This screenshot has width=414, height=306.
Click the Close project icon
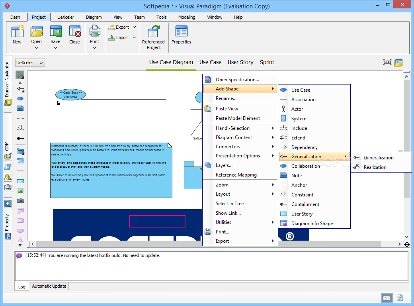click(x=75, y=31)
